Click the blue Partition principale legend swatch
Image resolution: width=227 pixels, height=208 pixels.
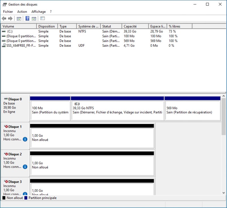click(x=26, y=198)
